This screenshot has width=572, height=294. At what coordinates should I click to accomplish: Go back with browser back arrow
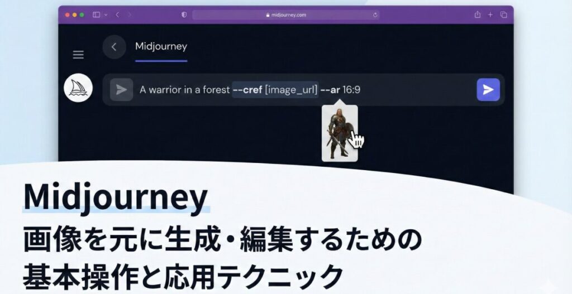coord(117,15)
